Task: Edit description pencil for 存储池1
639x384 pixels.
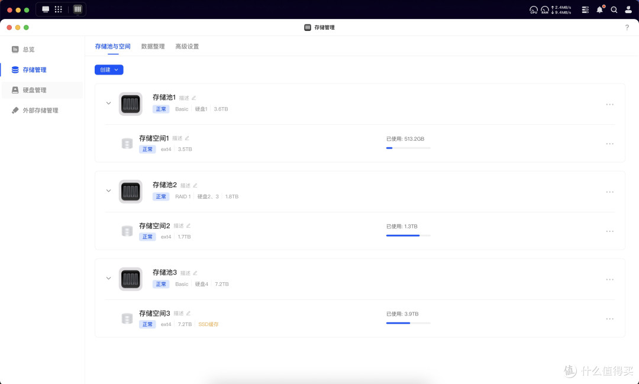Action: 194,98
